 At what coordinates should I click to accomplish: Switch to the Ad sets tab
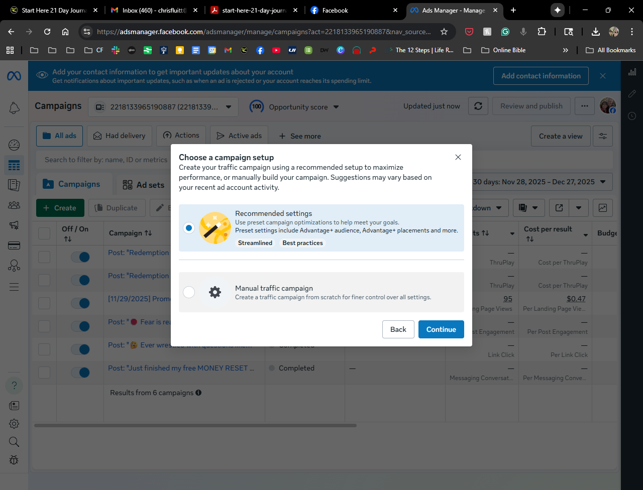144,185
